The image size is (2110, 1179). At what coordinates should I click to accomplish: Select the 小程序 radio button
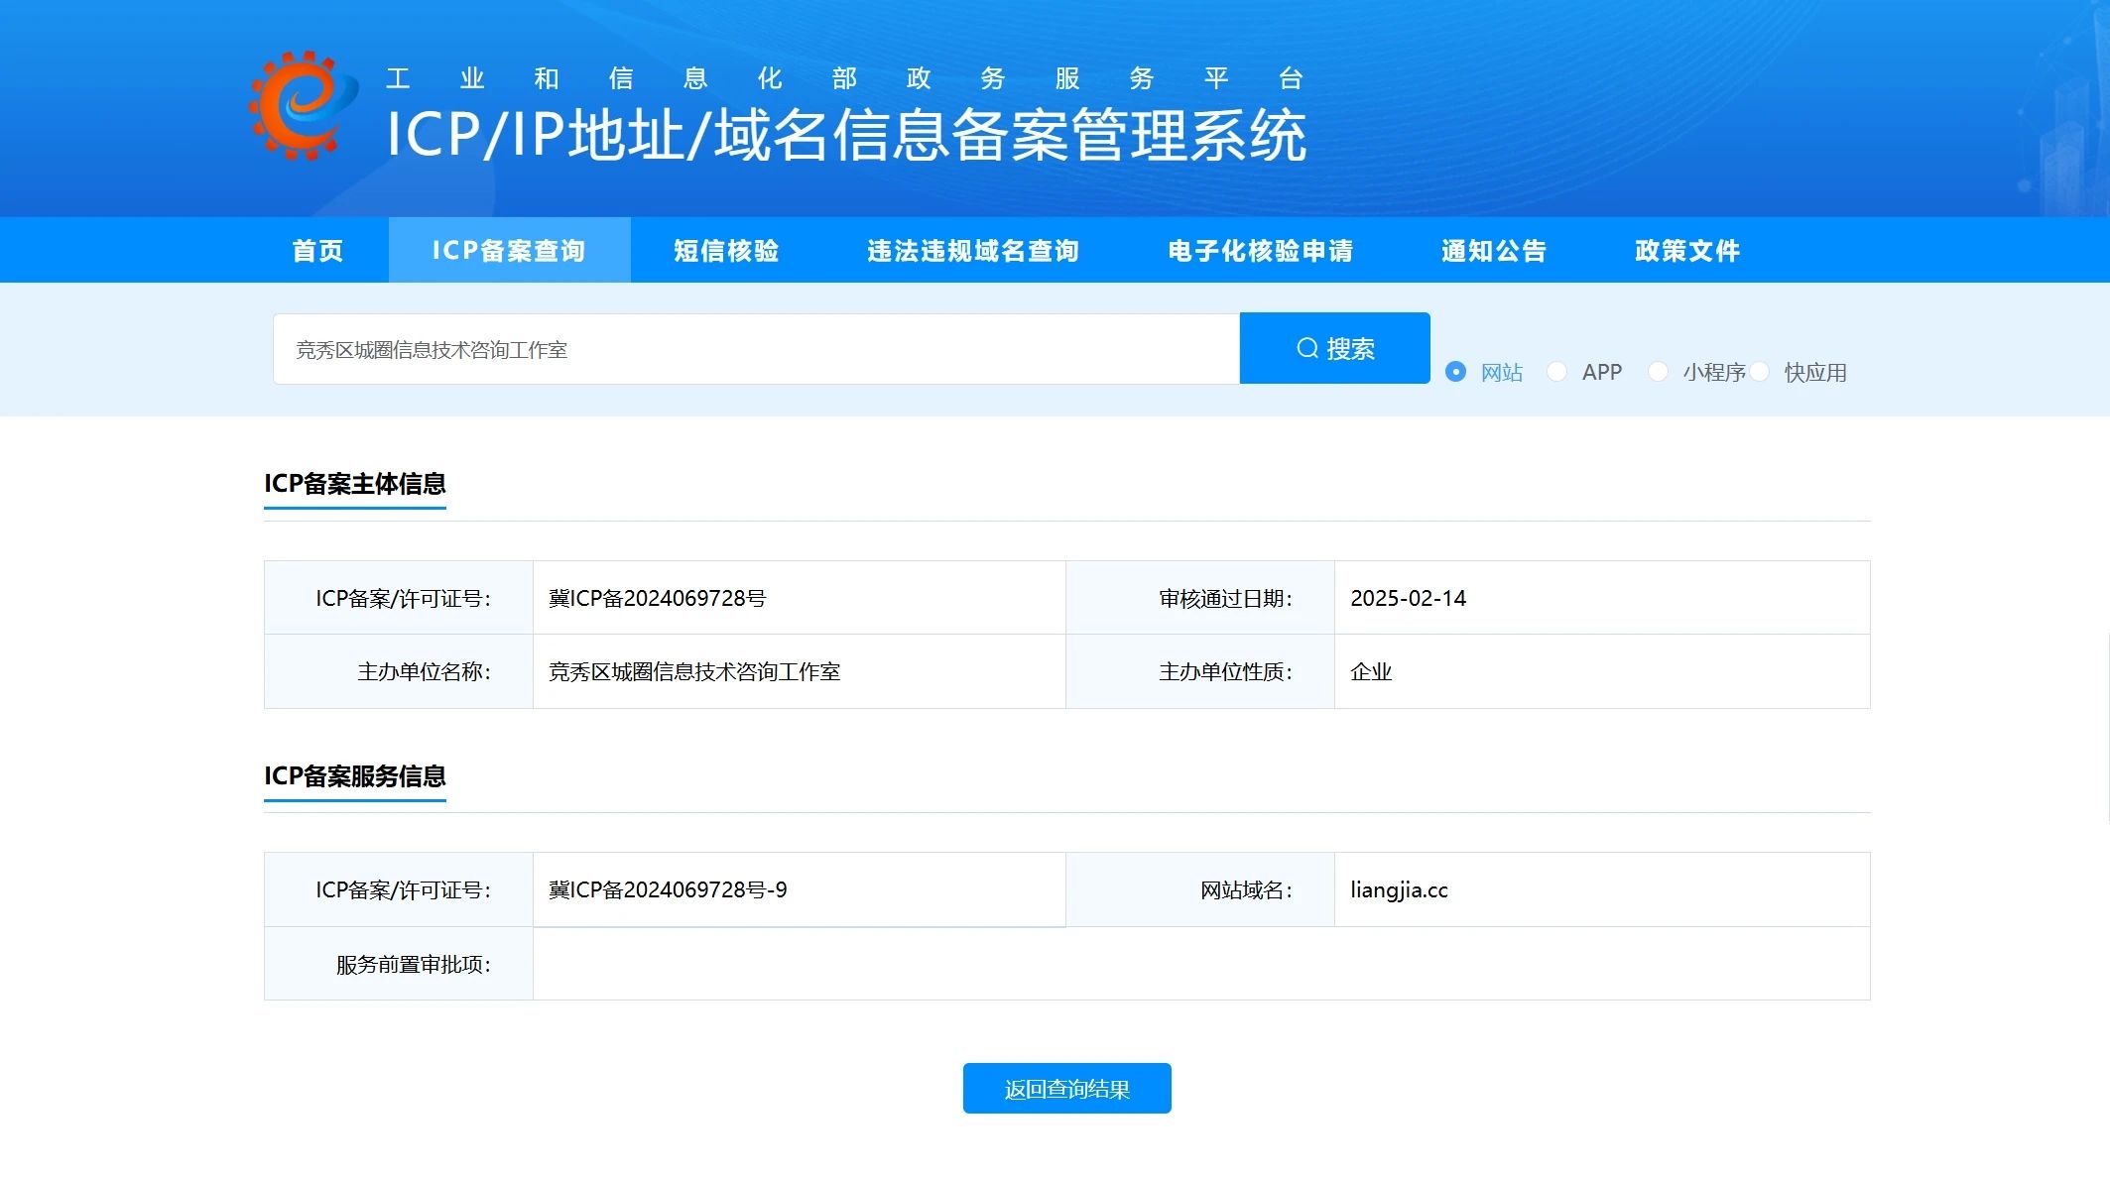[1657, 372]
